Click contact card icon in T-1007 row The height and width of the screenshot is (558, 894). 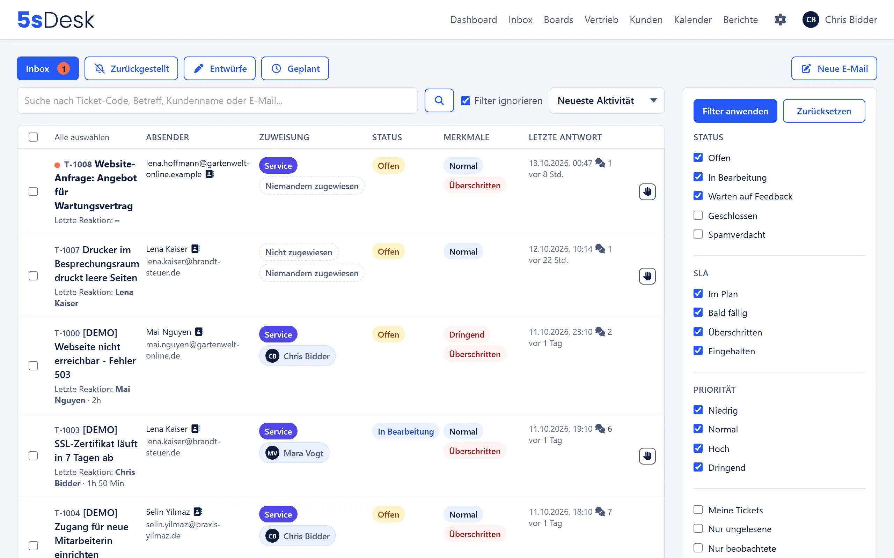coord(196,249)
